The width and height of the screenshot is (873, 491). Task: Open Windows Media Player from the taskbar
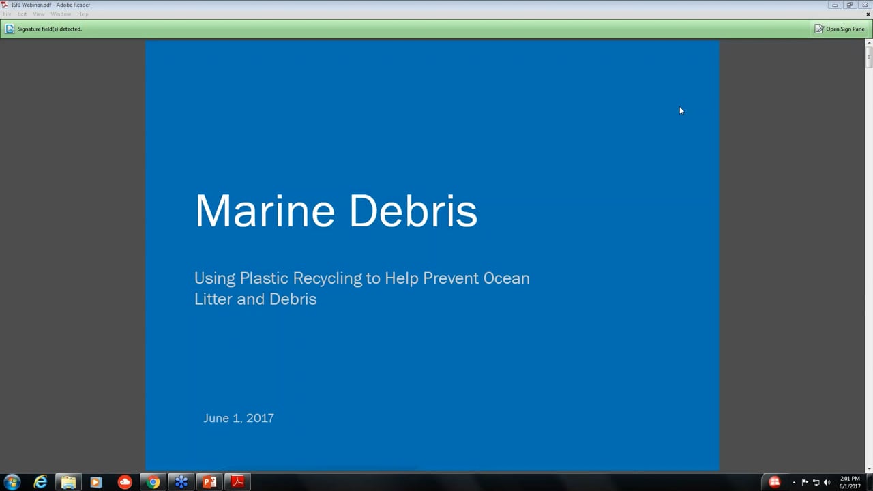[96, 482]
